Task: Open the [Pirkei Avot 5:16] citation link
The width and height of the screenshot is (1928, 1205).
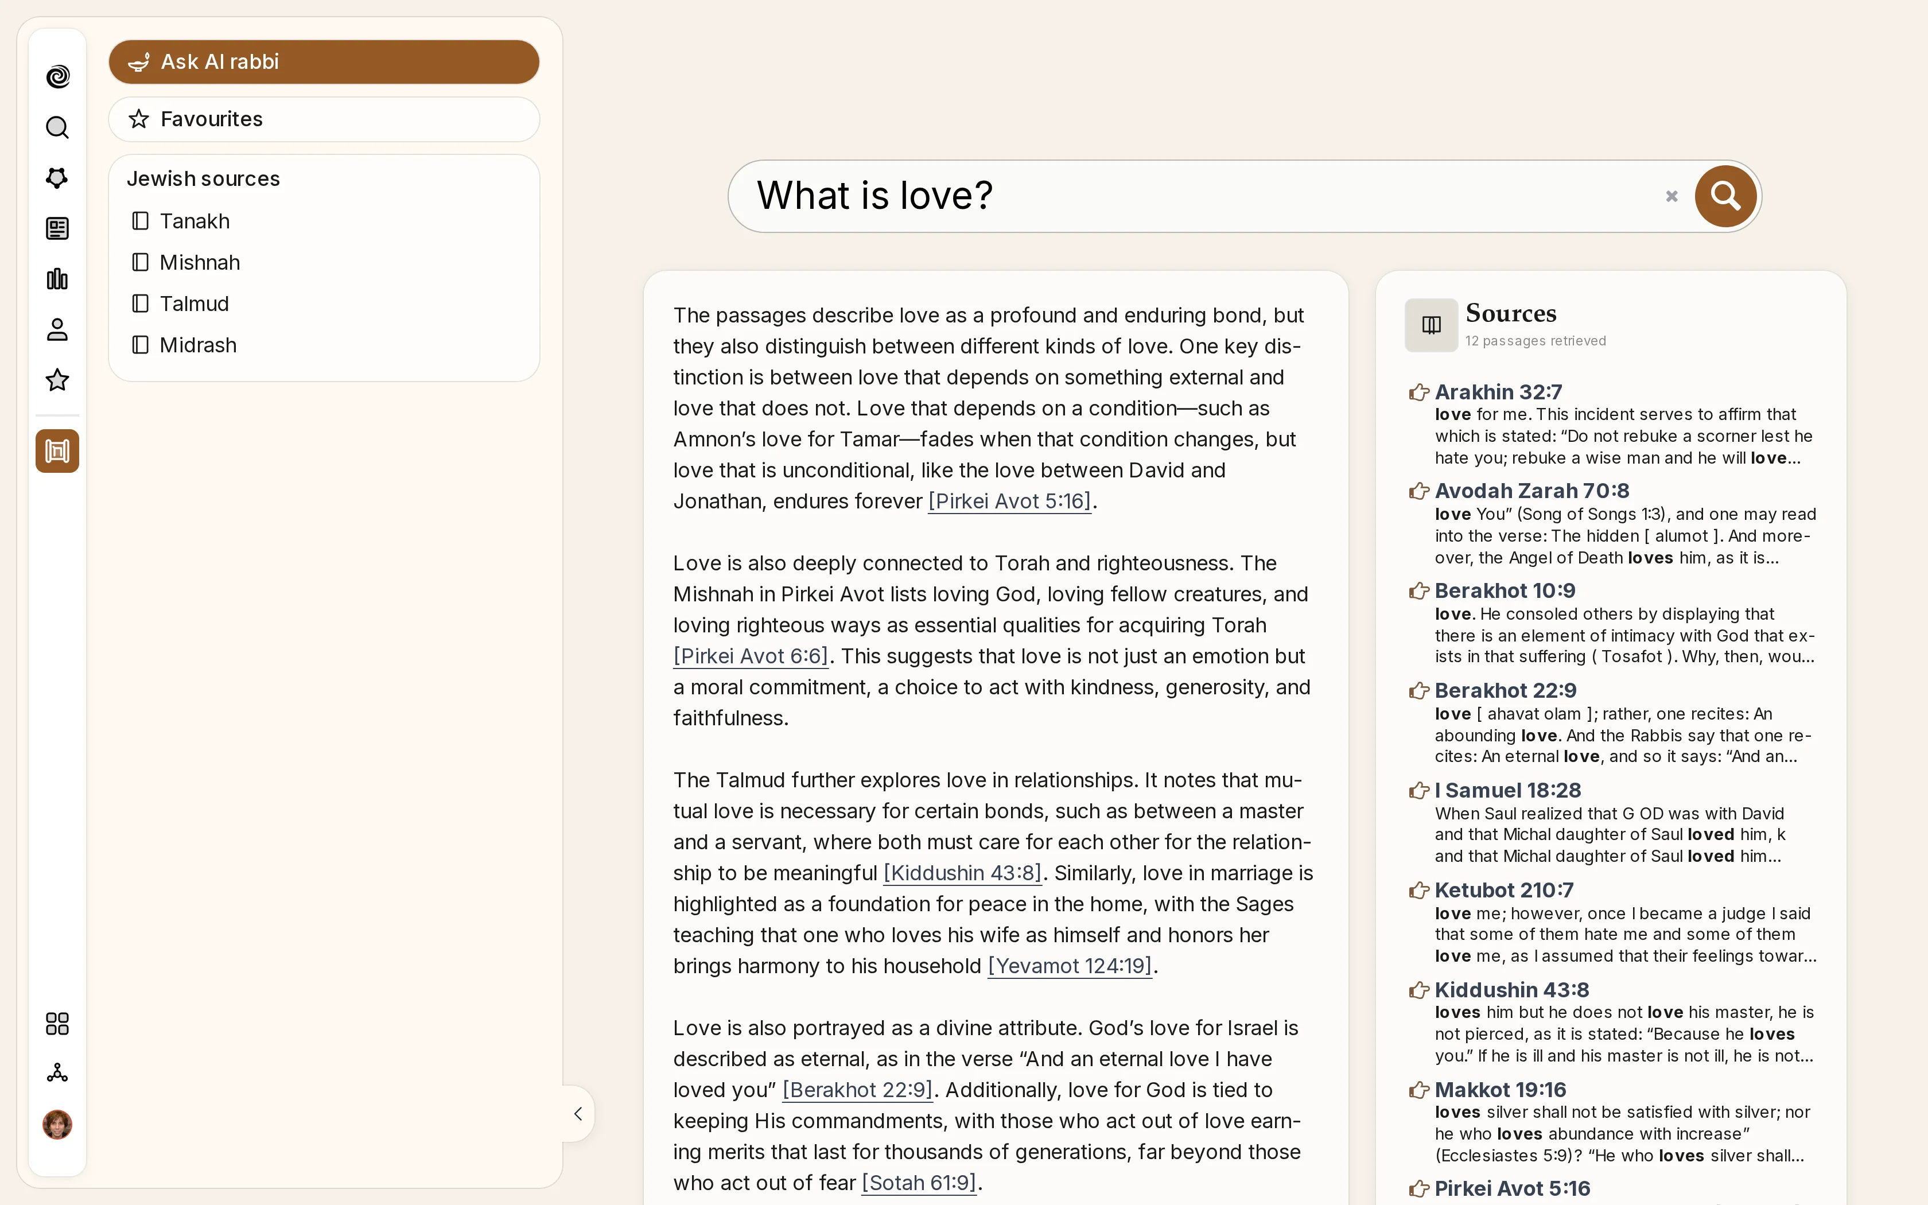Action: [x=1009, y=502]
